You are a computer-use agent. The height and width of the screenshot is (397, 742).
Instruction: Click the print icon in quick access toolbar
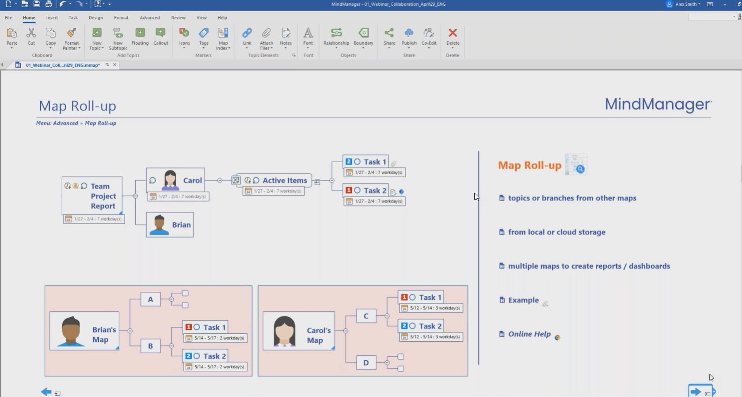click(49, 4)
